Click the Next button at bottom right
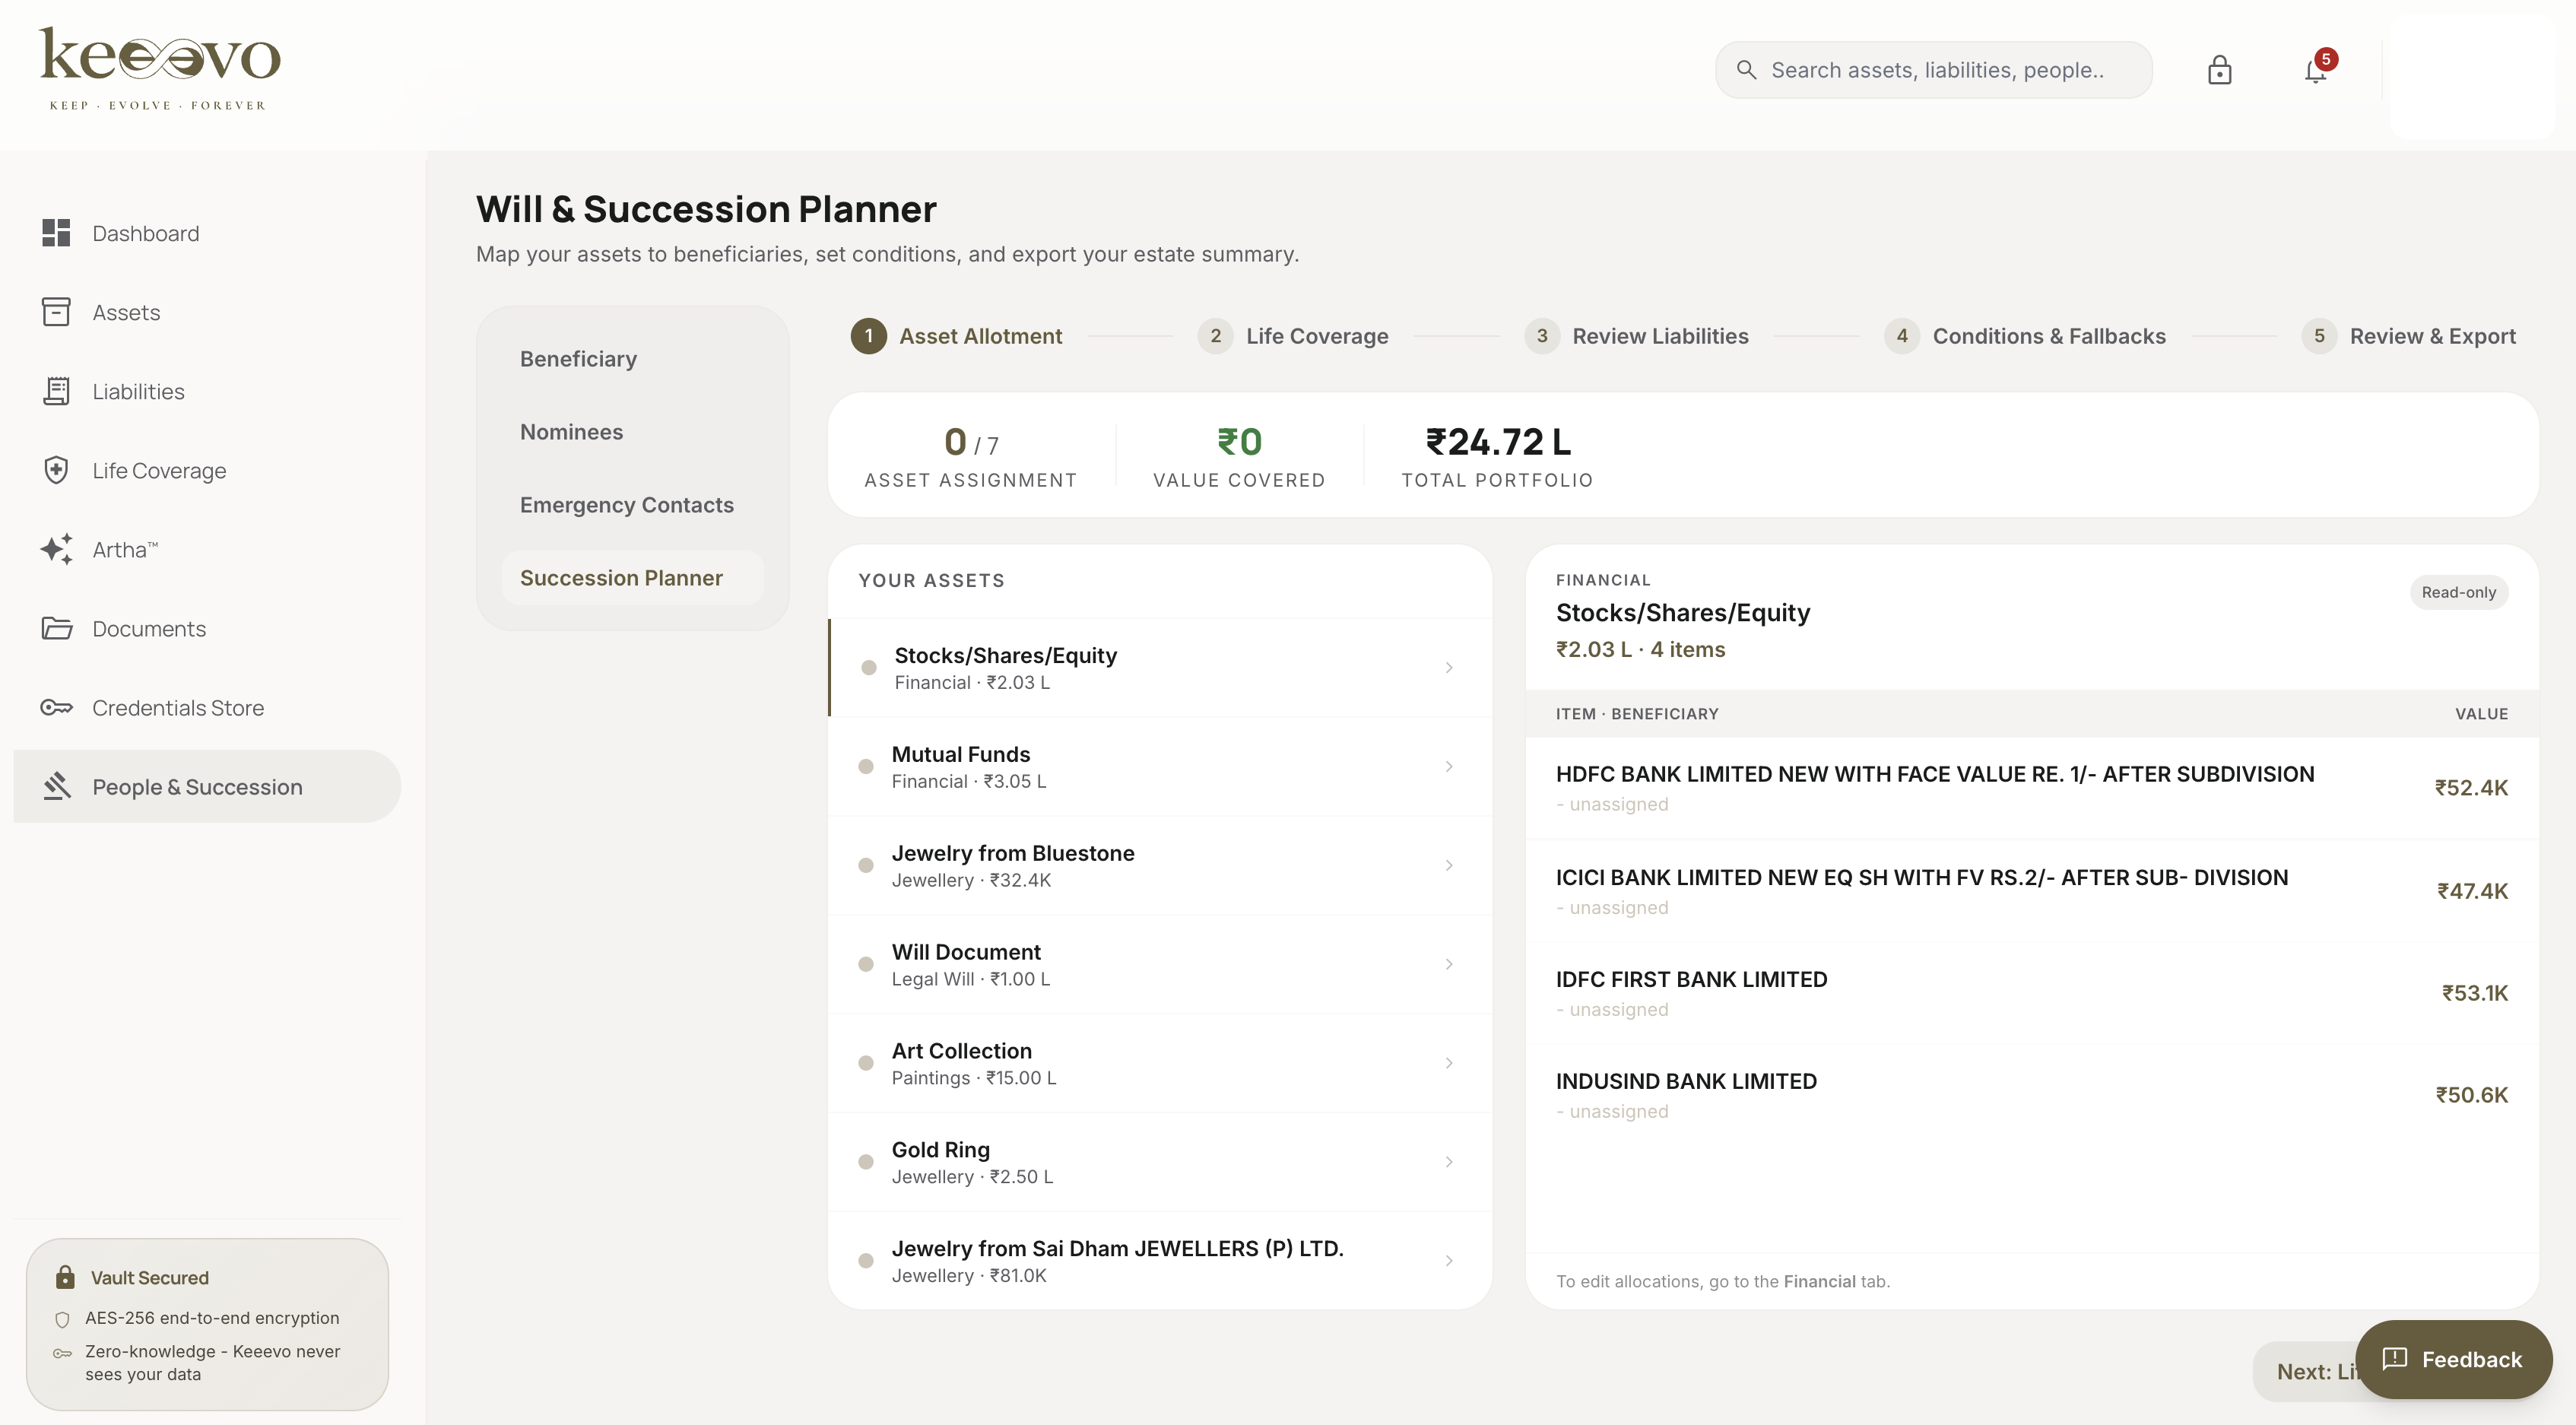 click(x=2305, y=1371)
